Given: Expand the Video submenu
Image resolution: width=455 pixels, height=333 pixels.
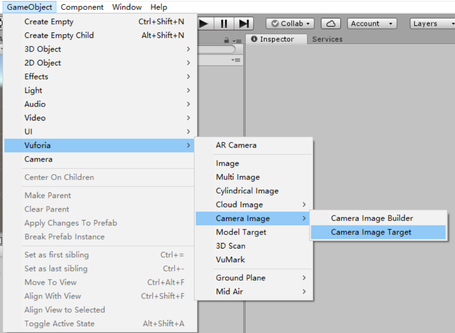Looking at the screenshot, I should point(99,118).
